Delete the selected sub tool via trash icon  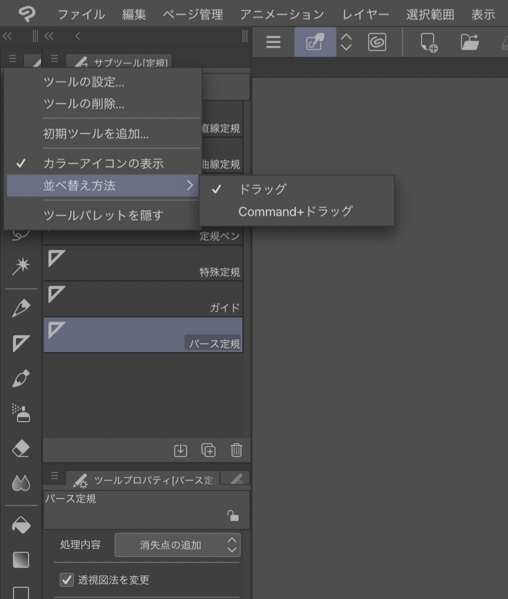pos(236,450)
